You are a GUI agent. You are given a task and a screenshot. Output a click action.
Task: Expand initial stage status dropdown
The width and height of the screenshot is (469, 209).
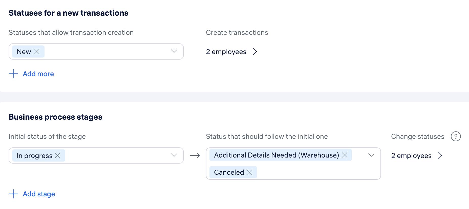tap(174, 155)
